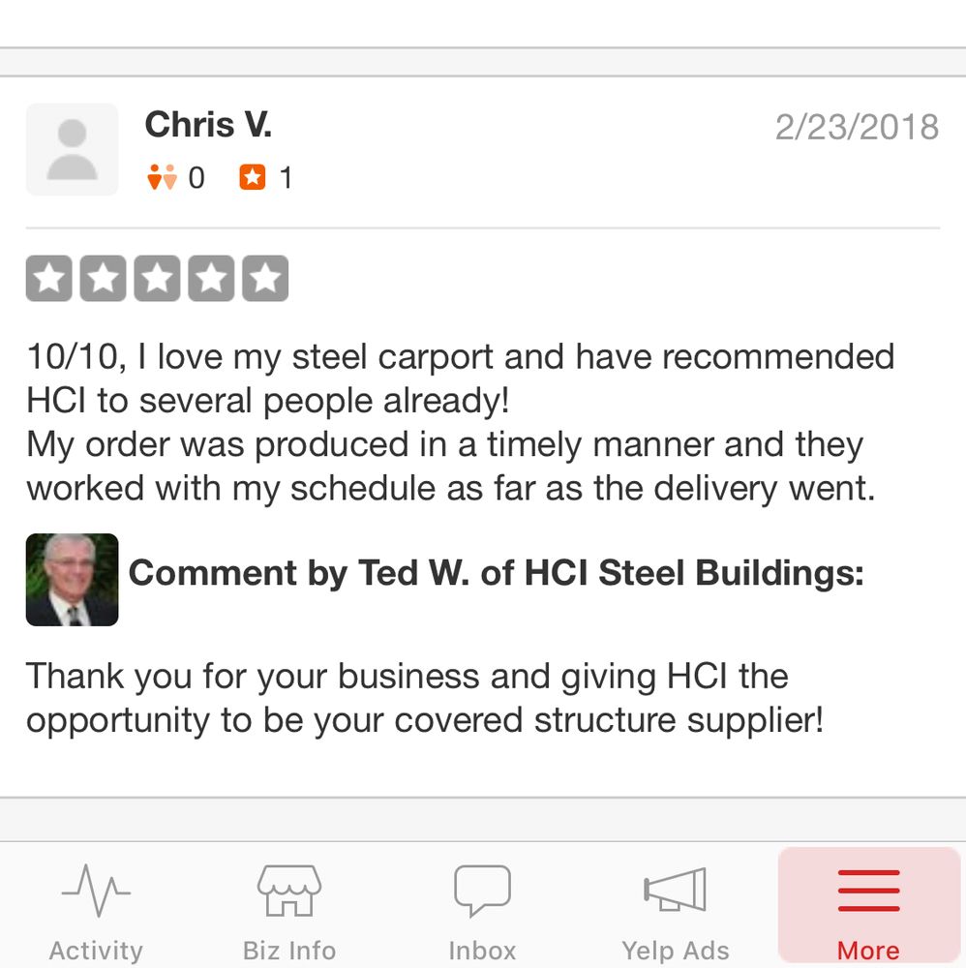Open Chris V.'s profile avatar
The width and height of the screenshot is (966, 968).
72,149
